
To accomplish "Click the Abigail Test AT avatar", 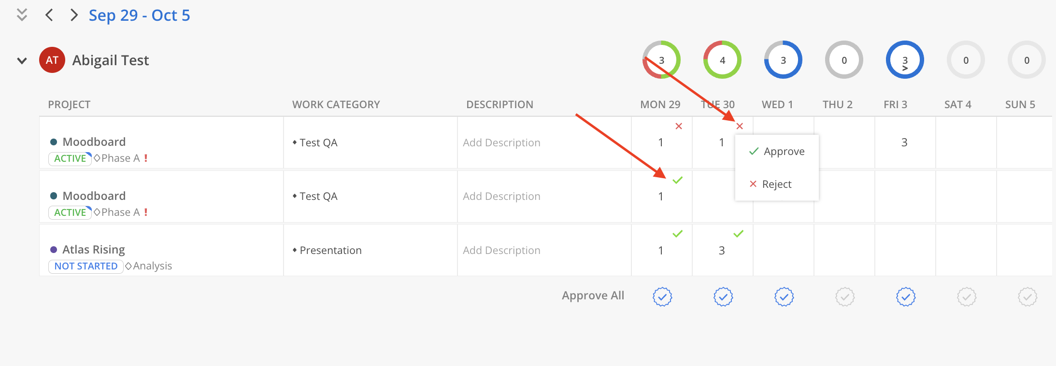I will [52, 60].
